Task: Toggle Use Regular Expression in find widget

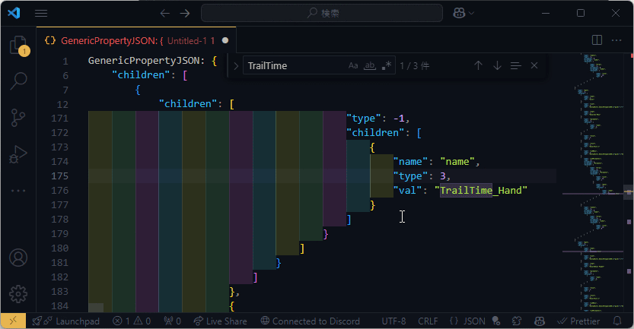Action: pos(387,66)
